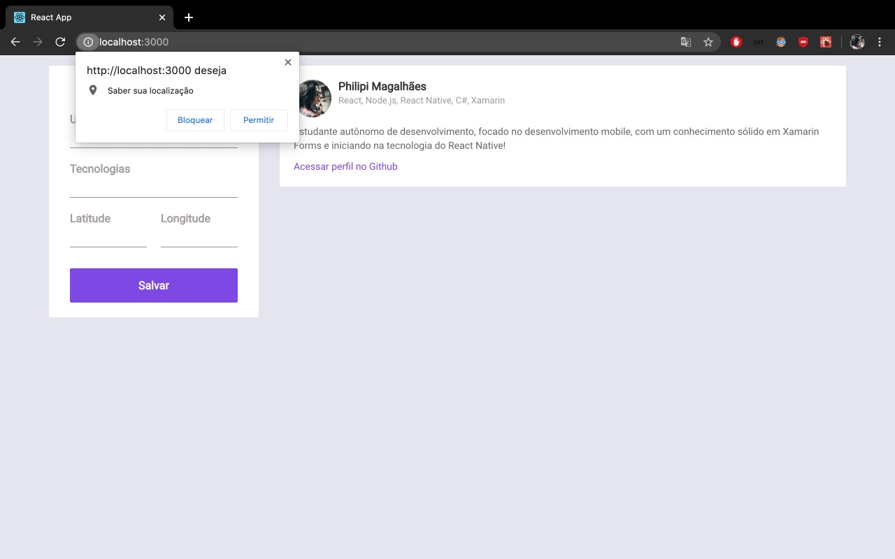
Task: Click the location pin icon in popup
Action: [93, 90]
